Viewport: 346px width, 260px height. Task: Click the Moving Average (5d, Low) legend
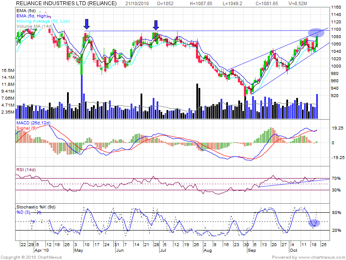[43, 21]
